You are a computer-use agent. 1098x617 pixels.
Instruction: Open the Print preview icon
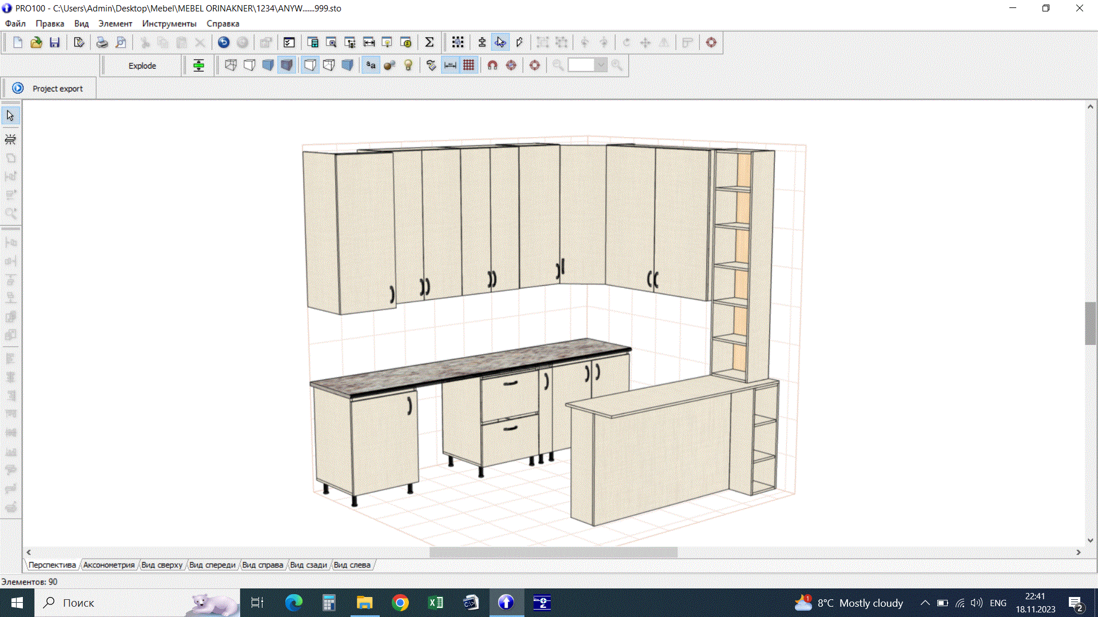[120, 42]
